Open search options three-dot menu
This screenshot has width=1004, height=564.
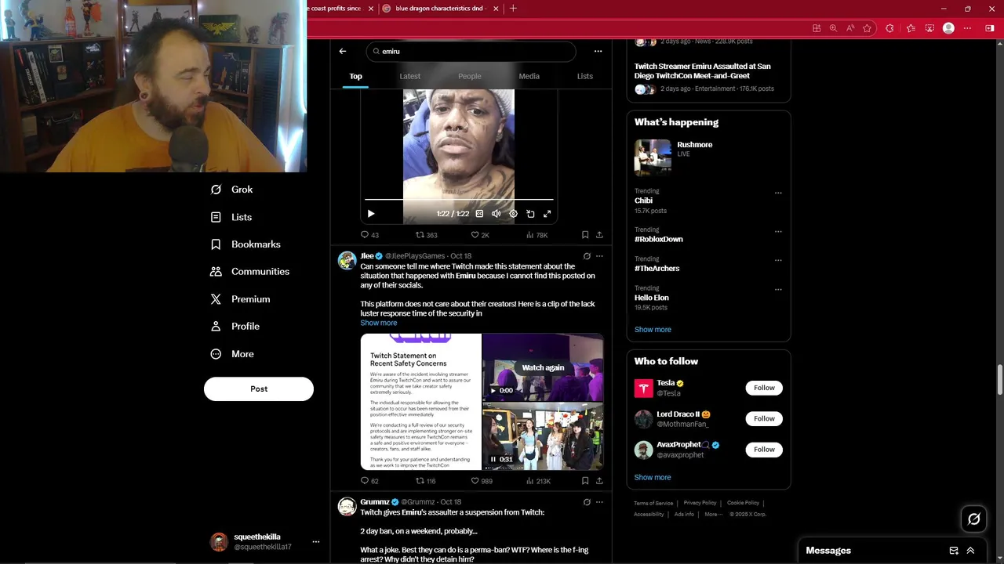[x=598, y=51]
